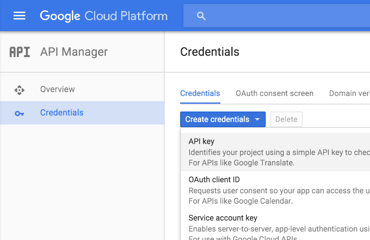This screenshot has height=240, width=370.
Task: Click the 'Enables server-to-server' description
Action: coord(279,229)
